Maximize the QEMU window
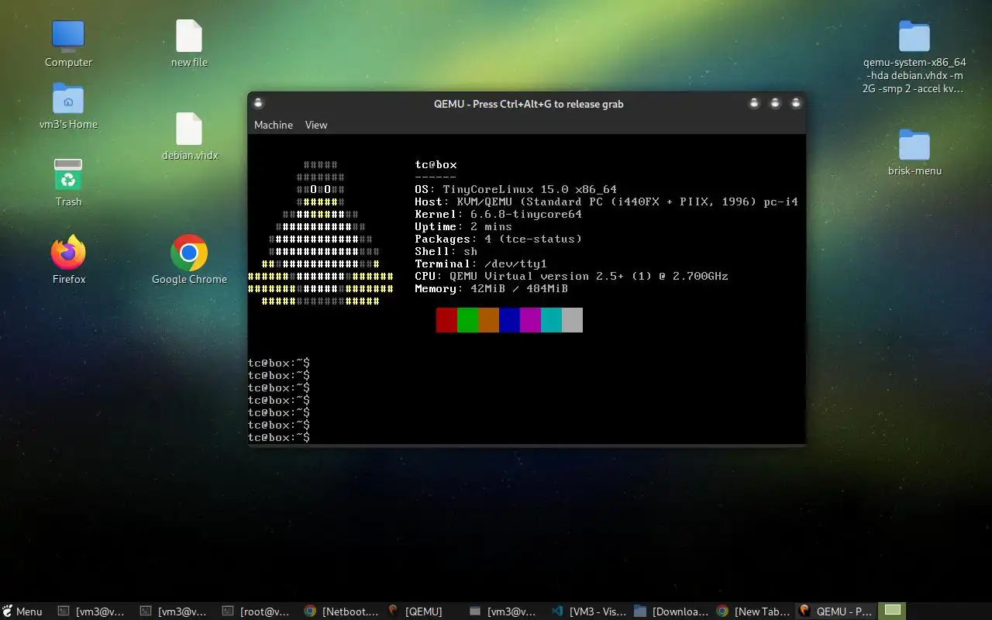The image size is (992, 620). pyautogui.click(x=774, y=104)
